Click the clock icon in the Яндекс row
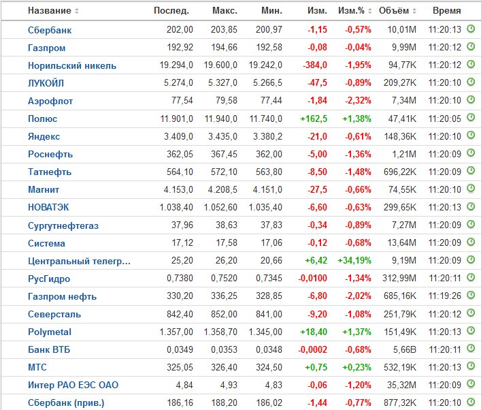 pos(471,135)
